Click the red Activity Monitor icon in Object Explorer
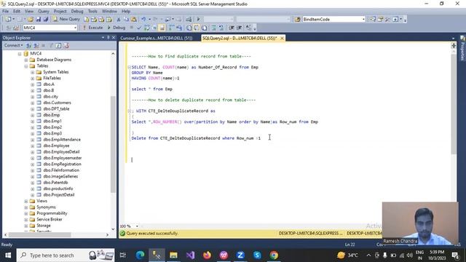 coord(66,45)
